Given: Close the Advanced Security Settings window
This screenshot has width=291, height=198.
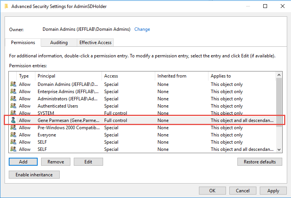Looking at the screenshot, I should tap(283, 6).
